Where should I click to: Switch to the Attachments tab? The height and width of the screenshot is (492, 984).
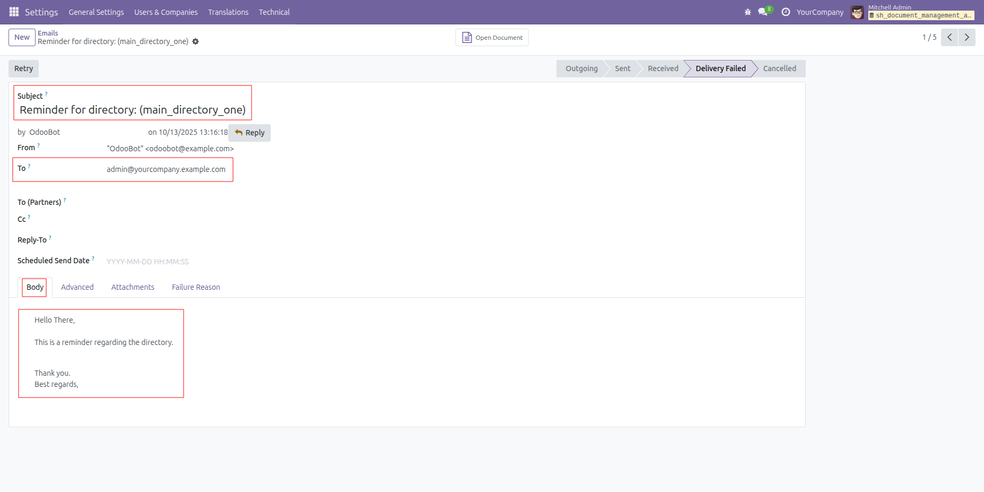133,287
